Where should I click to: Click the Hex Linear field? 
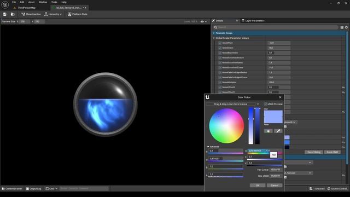(276, 170)
